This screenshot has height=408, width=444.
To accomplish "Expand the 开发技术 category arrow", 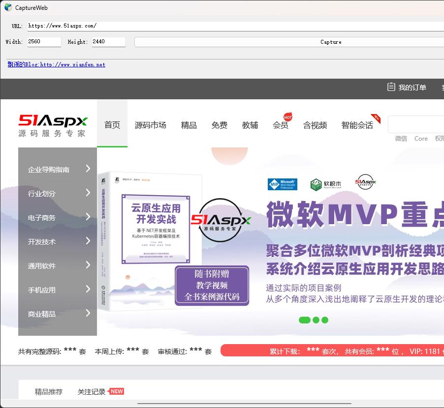I will click(x=88, y=240).
